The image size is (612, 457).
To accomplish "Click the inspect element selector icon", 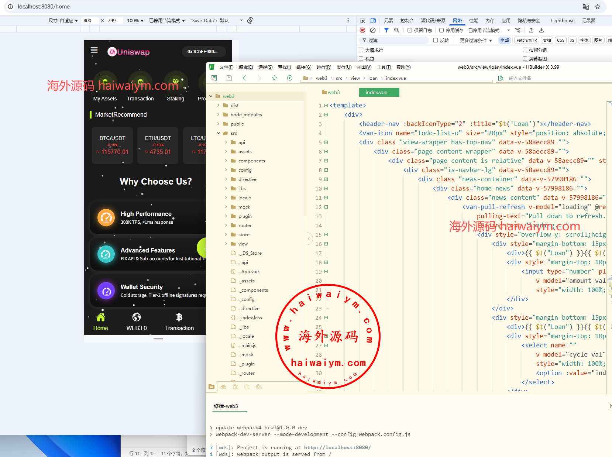I will 362,20.
